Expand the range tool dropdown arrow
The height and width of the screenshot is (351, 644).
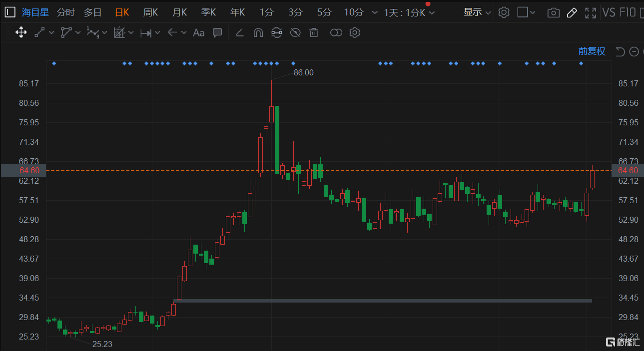(x=157, y=33)
